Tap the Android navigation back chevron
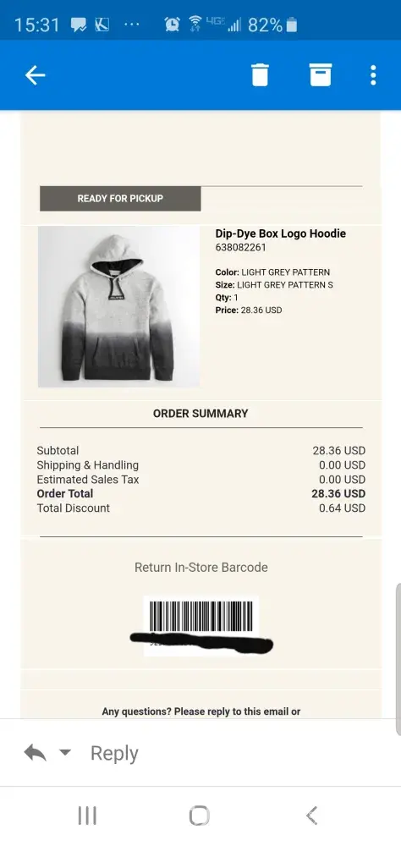This screenshot has height=846, width=401. tap(311, 816)
